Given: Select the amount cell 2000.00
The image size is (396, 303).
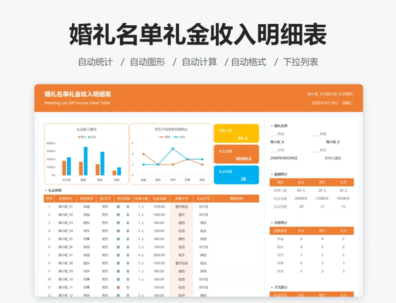Looking at the screenshot, I should [x=159, y=255].
